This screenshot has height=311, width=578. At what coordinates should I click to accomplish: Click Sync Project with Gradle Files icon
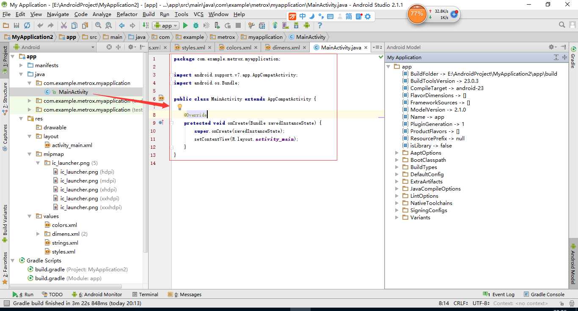[275, 26]
